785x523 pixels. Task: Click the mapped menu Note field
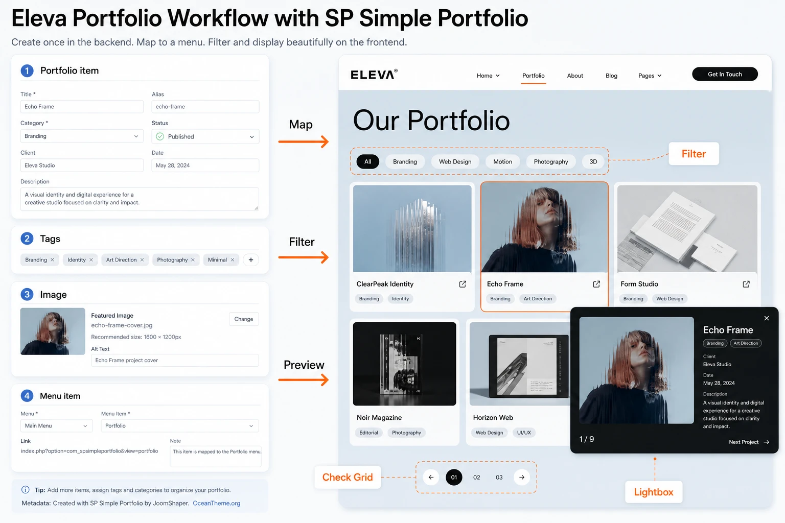coord(216,456)
